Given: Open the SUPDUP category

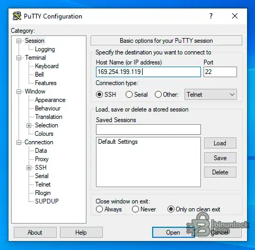Looking at the screenshot, I should 47,201.
